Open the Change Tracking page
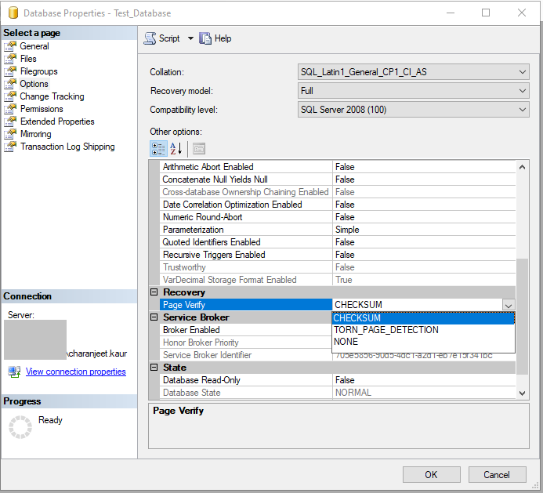The height and width of the screenshot is (493, 543). [52, 96]
